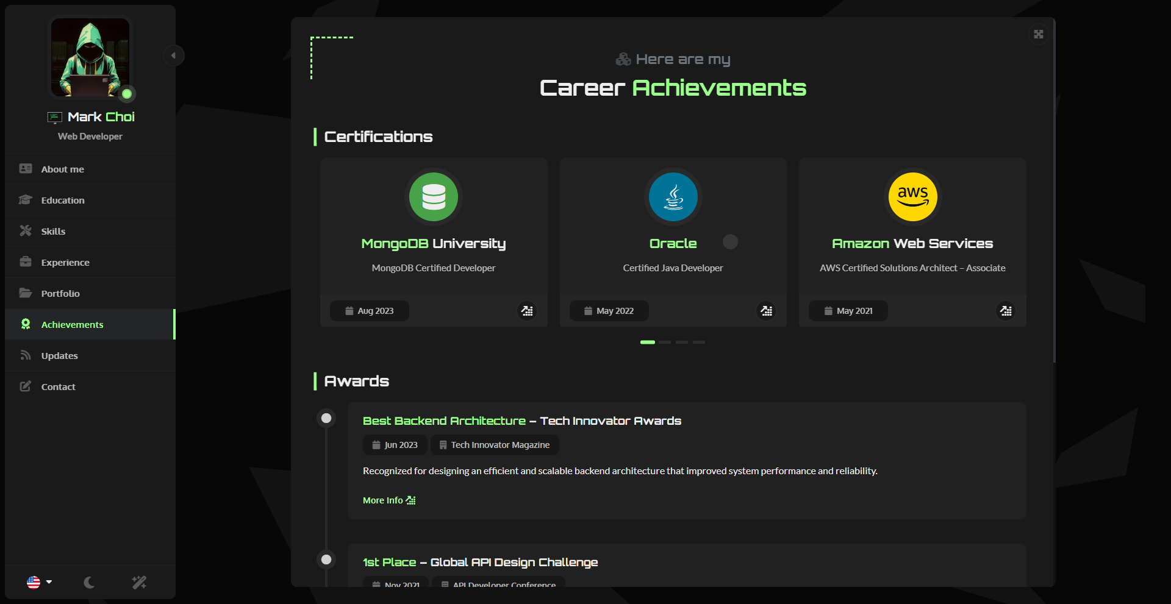Go to the Contact section
Viewport: 1171px width, 604px height.
pos(90,386)
